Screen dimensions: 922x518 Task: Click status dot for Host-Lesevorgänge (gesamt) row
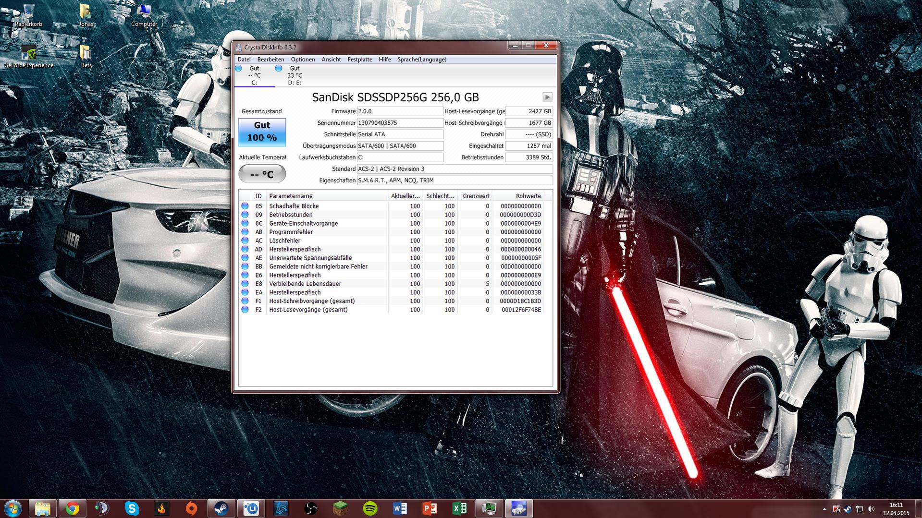click(x=245, y=310)
